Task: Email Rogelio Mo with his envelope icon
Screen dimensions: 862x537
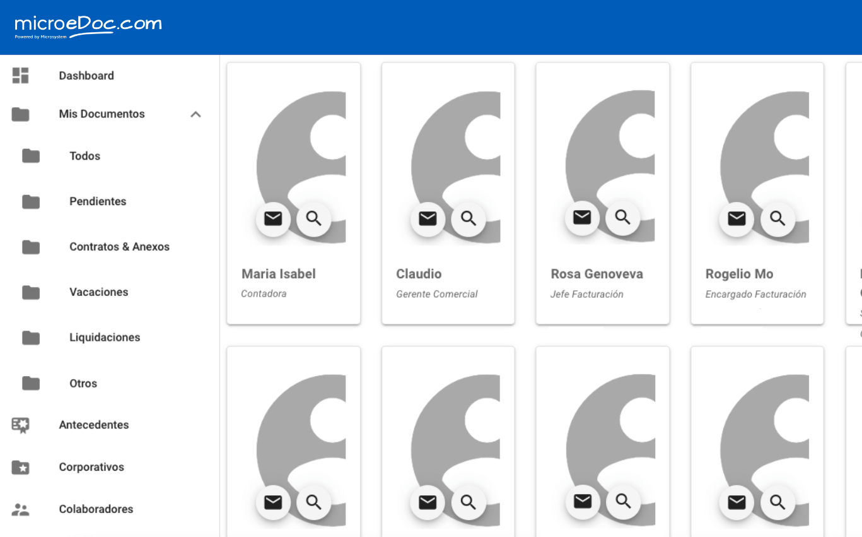Action: [736, 219]
